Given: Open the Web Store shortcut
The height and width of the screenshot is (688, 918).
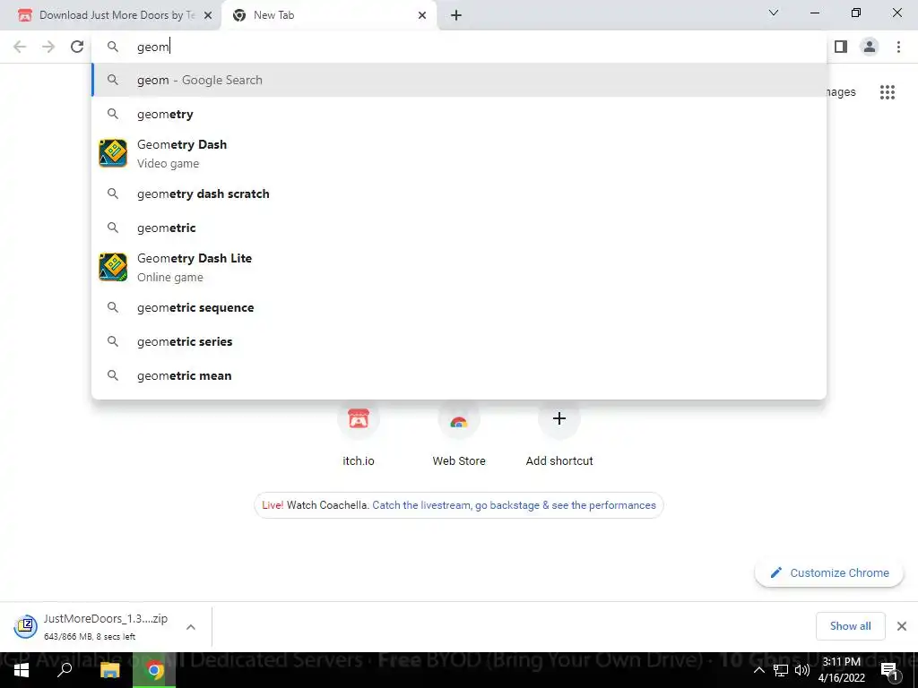Looking at the screenshot, I should point(458,434).
